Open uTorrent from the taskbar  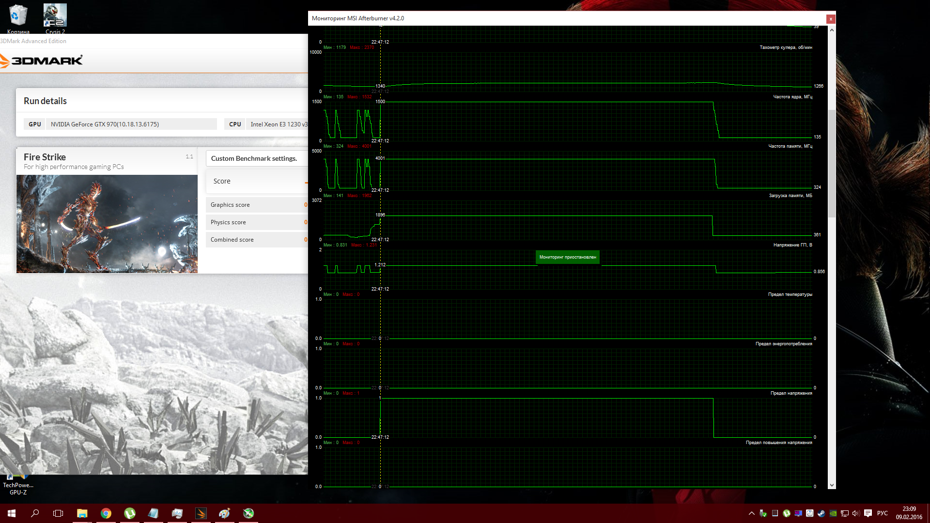pyautogui.click(x=130, y=513)
